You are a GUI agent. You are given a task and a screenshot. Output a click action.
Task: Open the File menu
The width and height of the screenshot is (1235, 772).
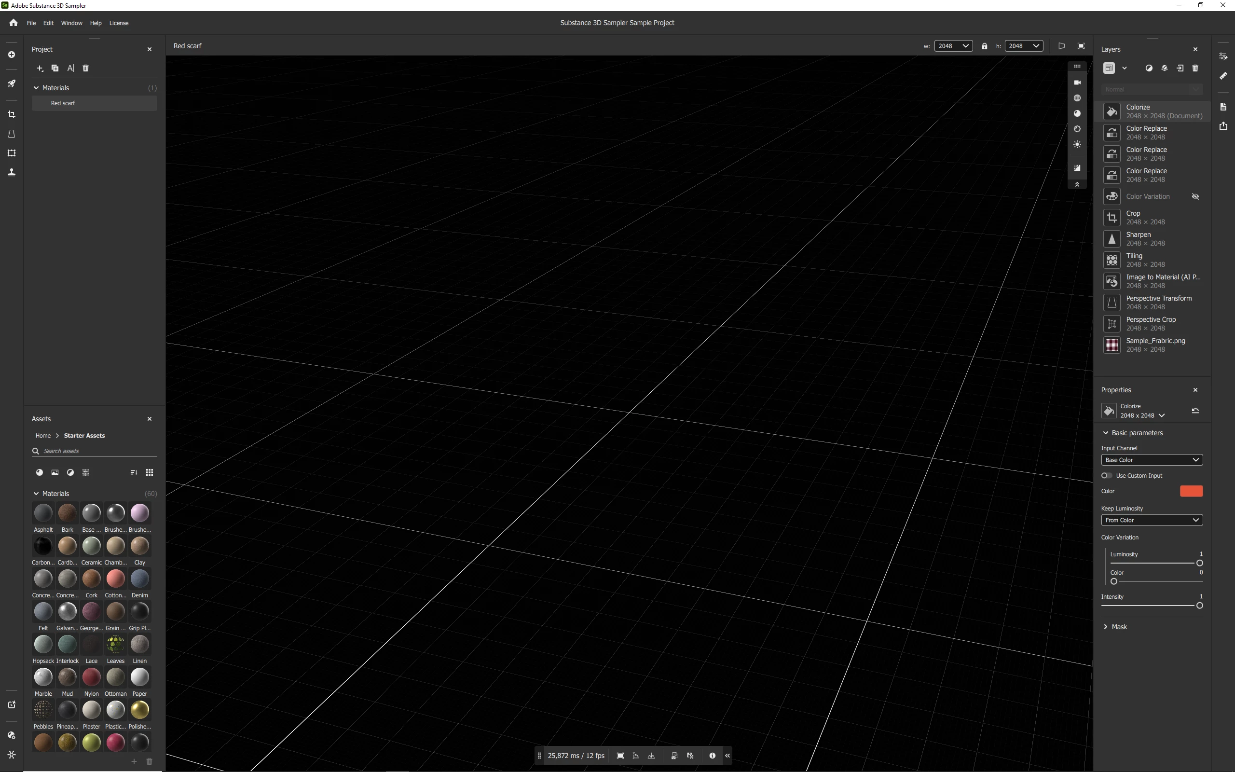coord(31,23)
